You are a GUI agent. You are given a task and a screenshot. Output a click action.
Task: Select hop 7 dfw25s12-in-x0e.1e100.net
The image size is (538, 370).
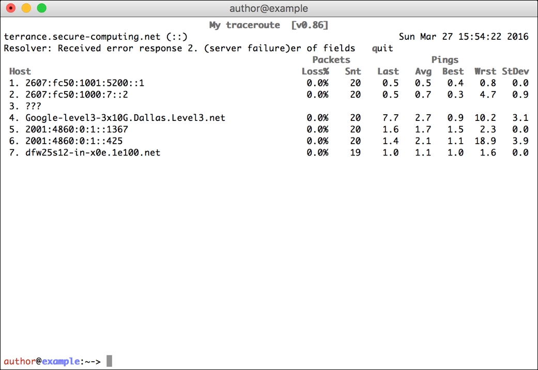pos(93,152)
